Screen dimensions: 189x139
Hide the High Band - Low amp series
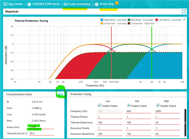point(113,20)
